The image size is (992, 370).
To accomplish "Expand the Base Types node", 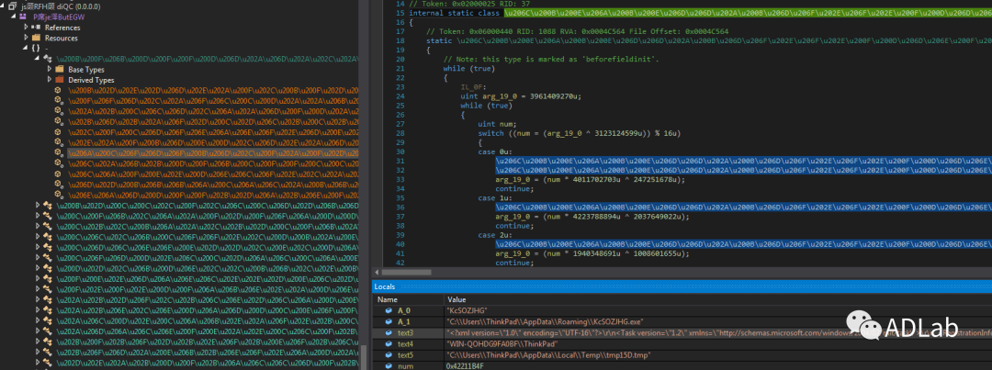I will tap(50, 70).
